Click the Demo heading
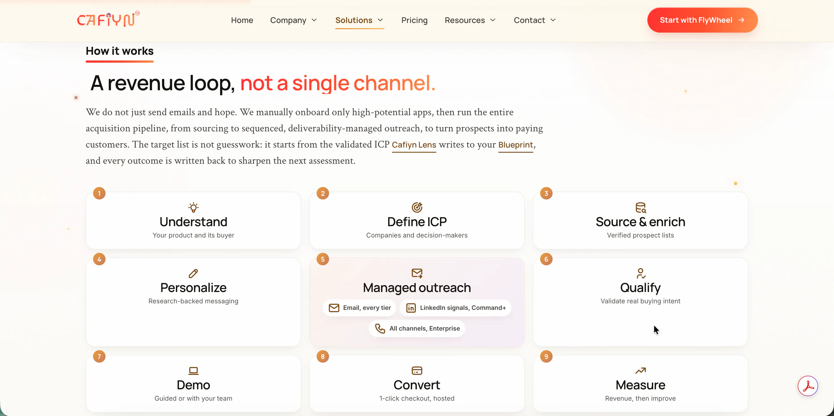 (x=193, y=385)
